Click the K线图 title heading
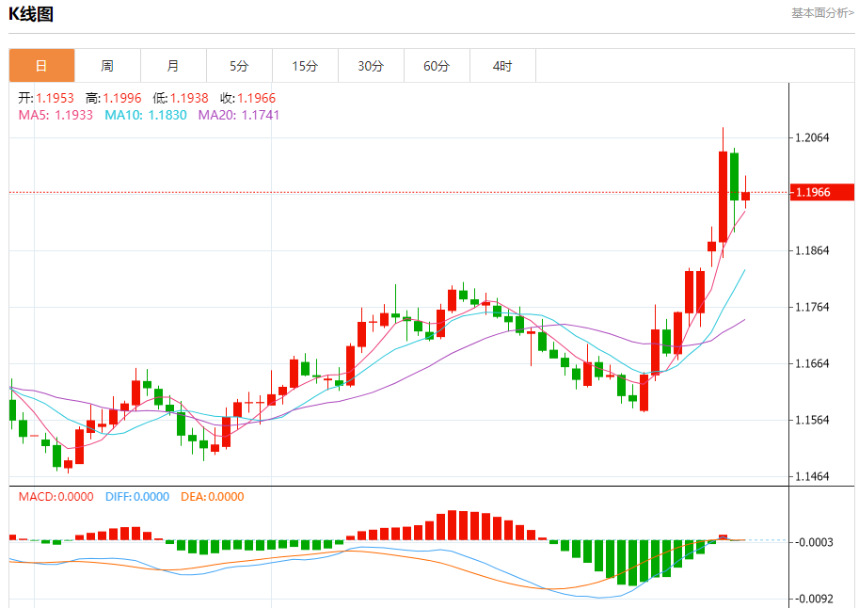The image size is (859, 608). 31,14
